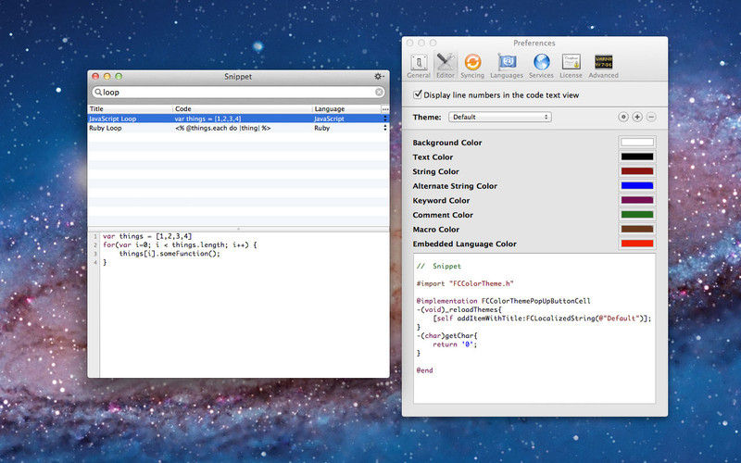Open the Services preferences pane
Screen dimensions: 741x463
pyautogui.click(x=541, y=66)
